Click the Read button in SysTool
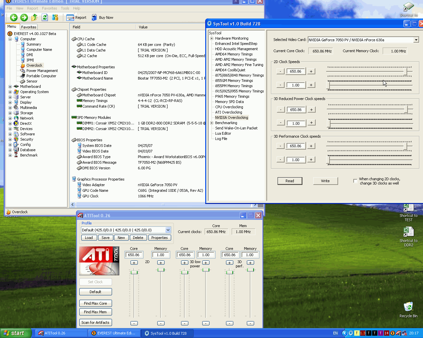This screenshot has height=338, width=423. 290,181
